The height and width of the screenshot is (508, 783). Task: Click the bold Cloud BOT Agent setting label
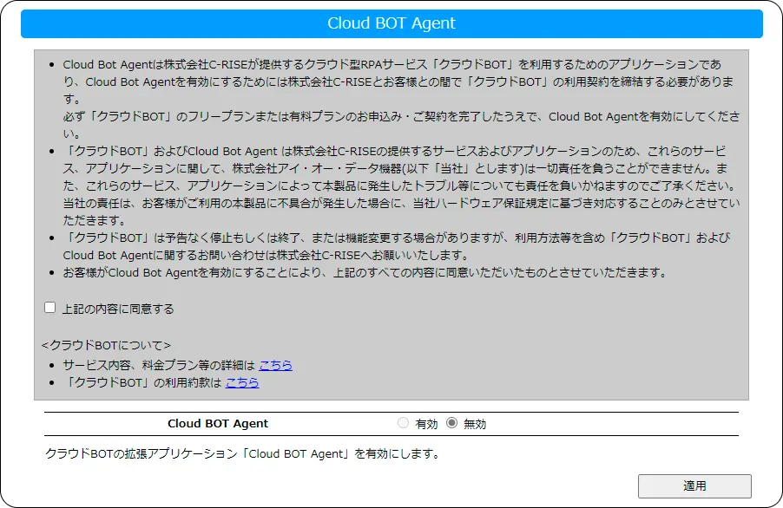point(218,424)
